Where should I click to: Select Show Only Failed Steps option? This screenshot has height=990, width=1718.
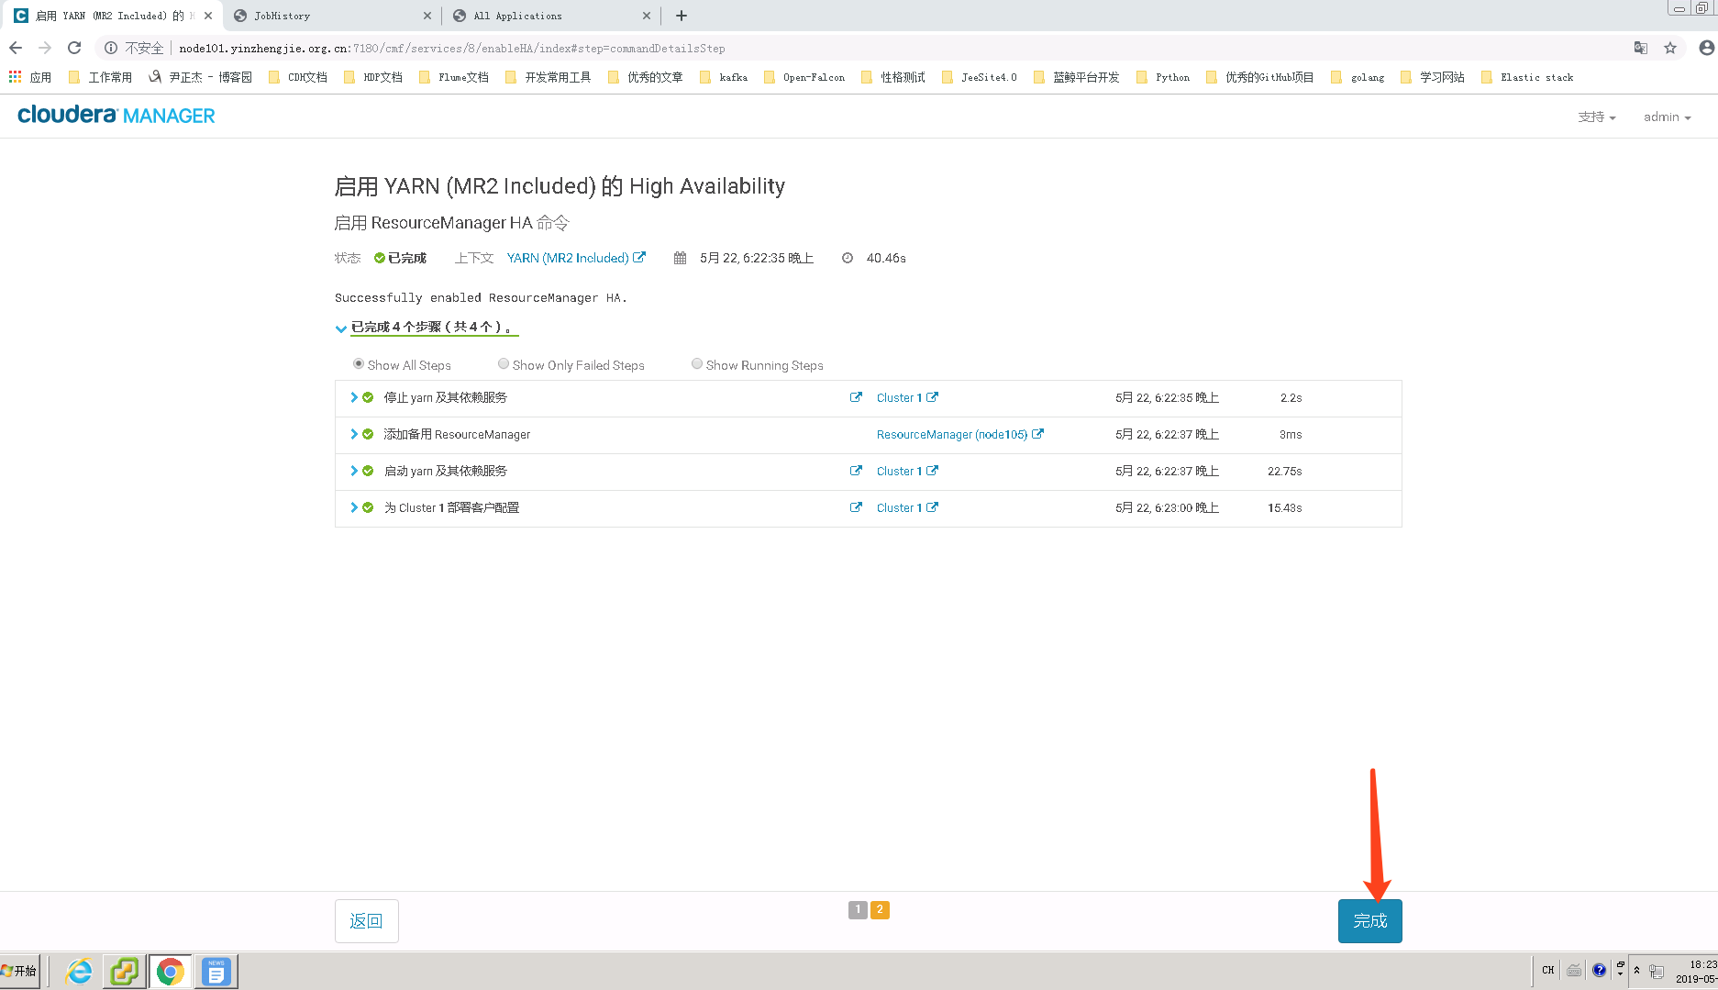504,364
